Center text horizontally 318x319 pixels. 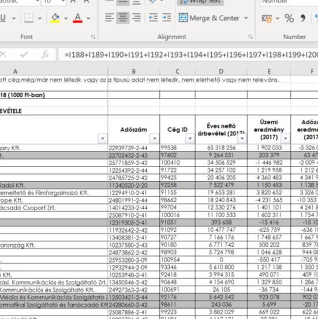[123, 18]
